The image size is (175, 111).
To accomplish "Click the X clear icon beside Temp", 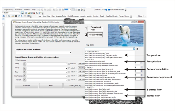I will [x=25, y=64].
